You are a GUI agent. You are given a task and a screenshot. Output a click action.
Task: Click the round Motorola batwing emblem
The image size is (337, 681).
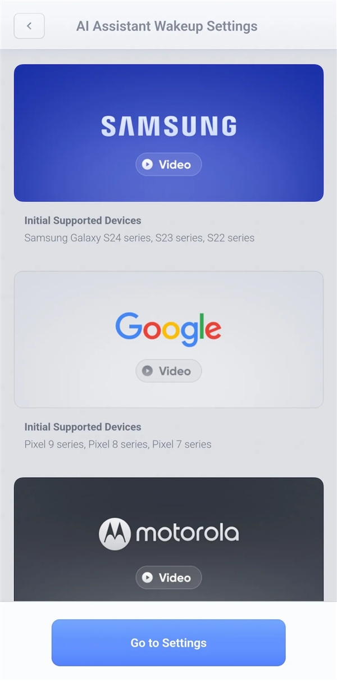pyautogui.click(x=115, y=534)
